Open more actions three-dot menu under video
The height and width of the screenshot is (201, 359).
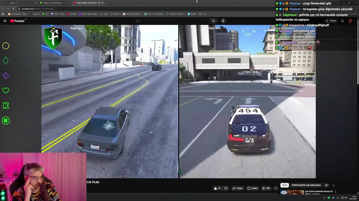[x=275, y=188]
